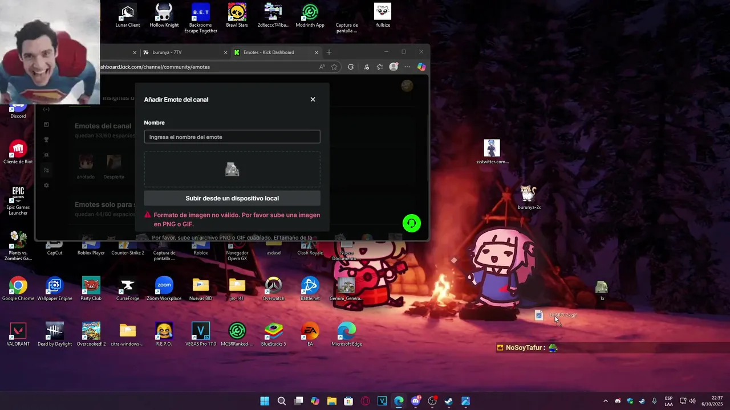Open the burunya-2x file on desktop
Viewport: 730px width, 410px height.
pyautogui.click(x=529, y=198)
